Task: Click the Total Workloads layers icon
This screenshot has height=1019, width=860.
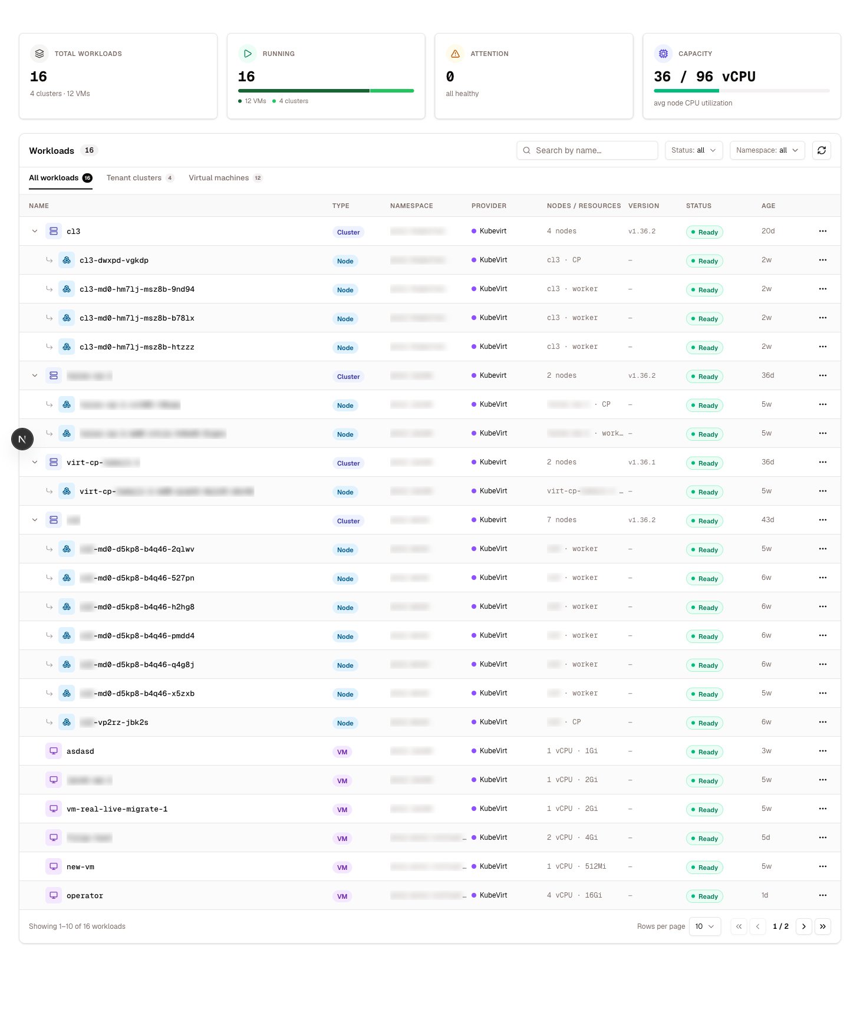Action: 39,54
